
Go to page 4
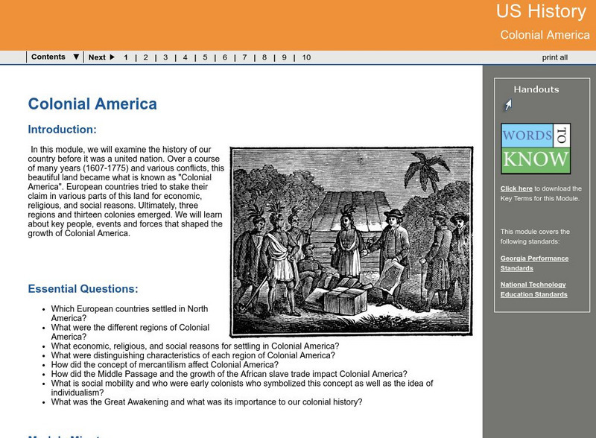(185, 57)
